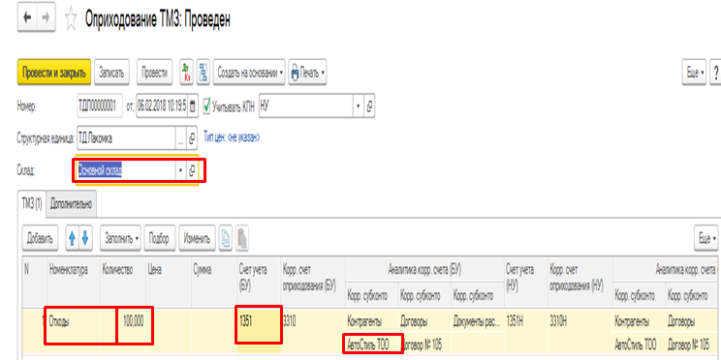The width and height of the screenshot is (721, 360).
Task: Show Дт/Кт accounting entries icon
Action: coord(187,73)
